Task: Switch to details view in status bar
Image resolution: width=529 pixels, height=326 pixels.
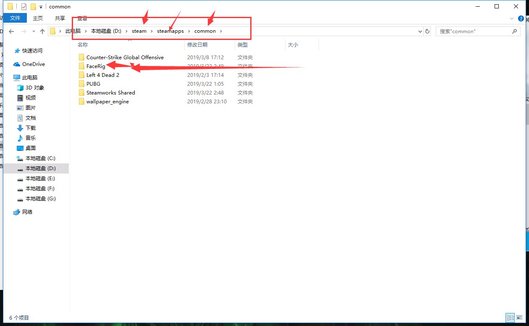Action: tap(511, 318)
